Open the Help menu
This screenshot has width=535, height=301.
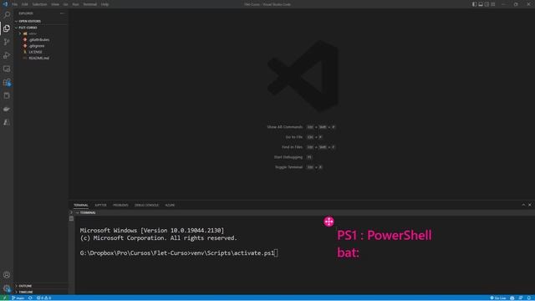coord(104,4)
